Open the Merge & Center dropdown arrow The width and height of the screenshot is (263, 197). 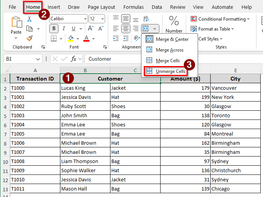coord(155,29)
